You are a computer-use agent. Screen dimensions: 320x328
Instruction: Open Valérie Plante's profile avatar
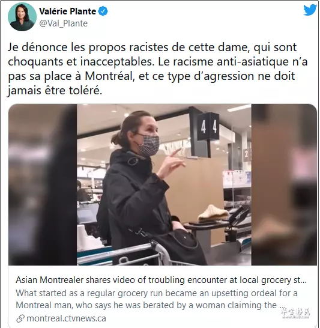tap(22, 17)
